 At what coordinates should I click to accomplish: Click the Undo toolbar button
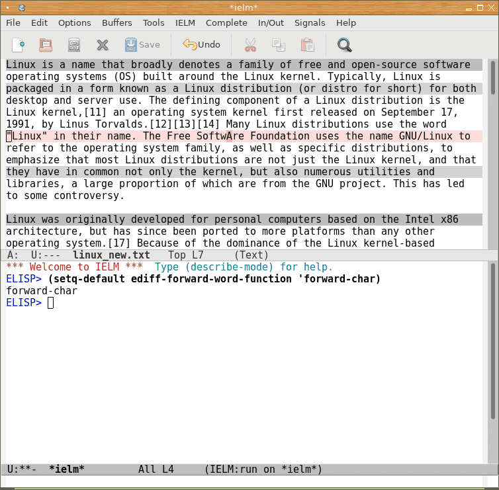point(201,45)
